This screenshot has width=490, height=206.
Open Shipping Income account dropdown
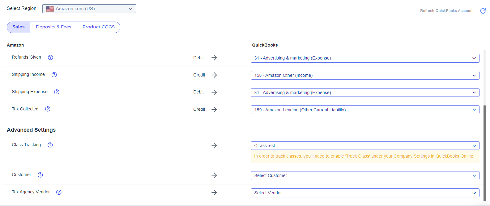(x=365, y=75)
